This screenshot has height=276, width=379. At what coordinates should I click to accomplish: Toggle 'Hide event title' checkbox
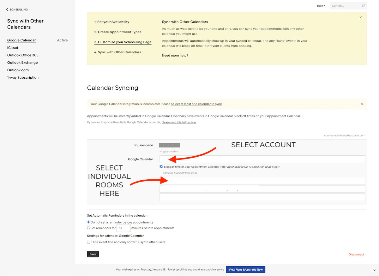[88, 242]
